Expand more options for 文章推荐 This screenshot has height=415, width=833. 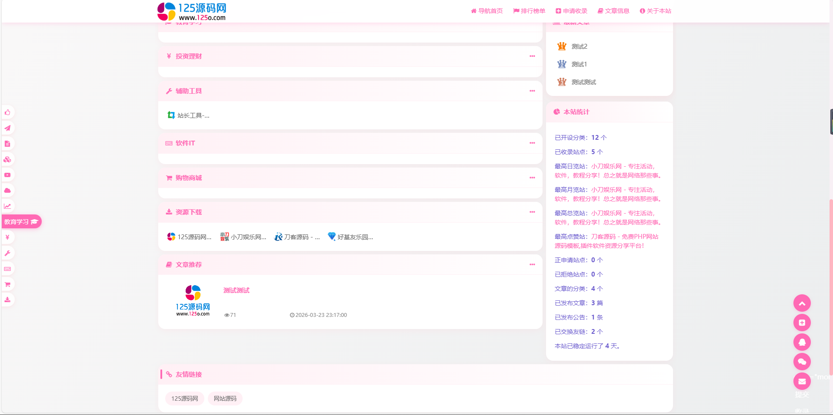[532, 264]
